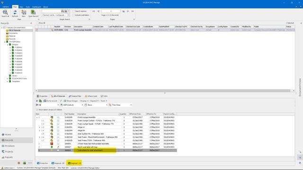The height and width of the screenshot is (170, 303).
Task: Enable the Search options checkbox
Action: coord(73,11)
